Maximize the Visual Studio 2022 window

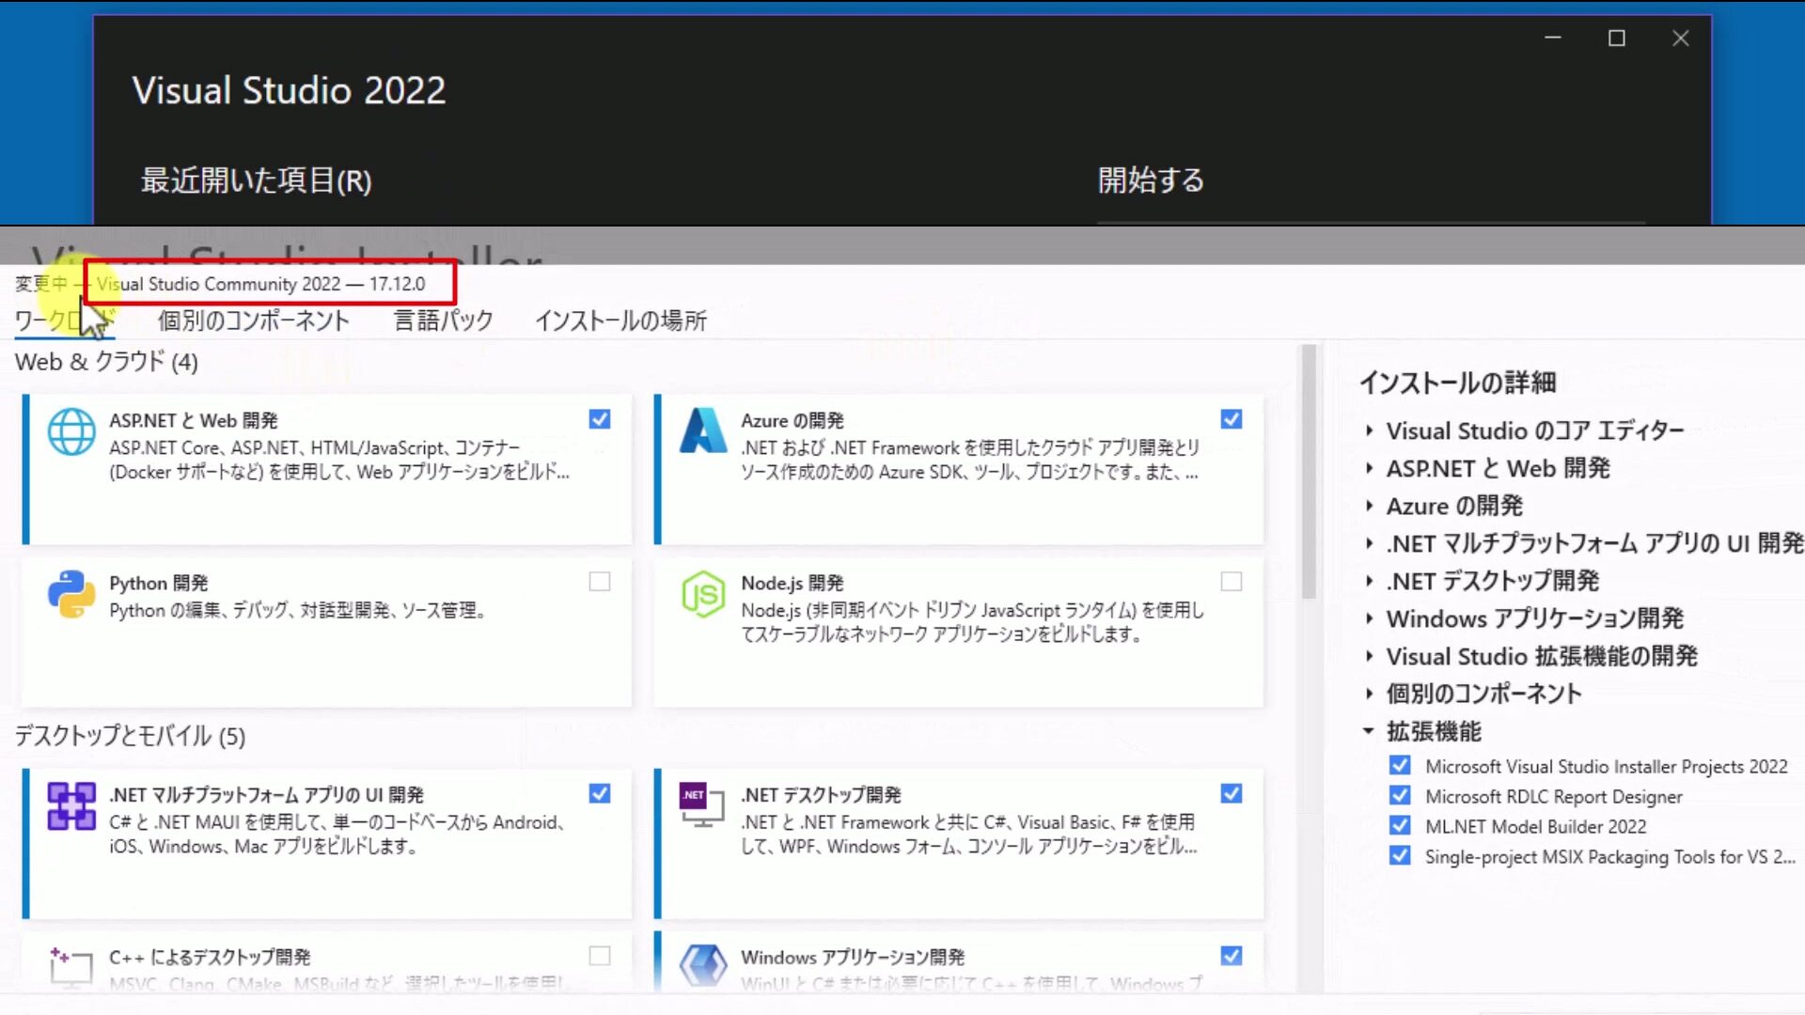click(x=1617, y=38)
